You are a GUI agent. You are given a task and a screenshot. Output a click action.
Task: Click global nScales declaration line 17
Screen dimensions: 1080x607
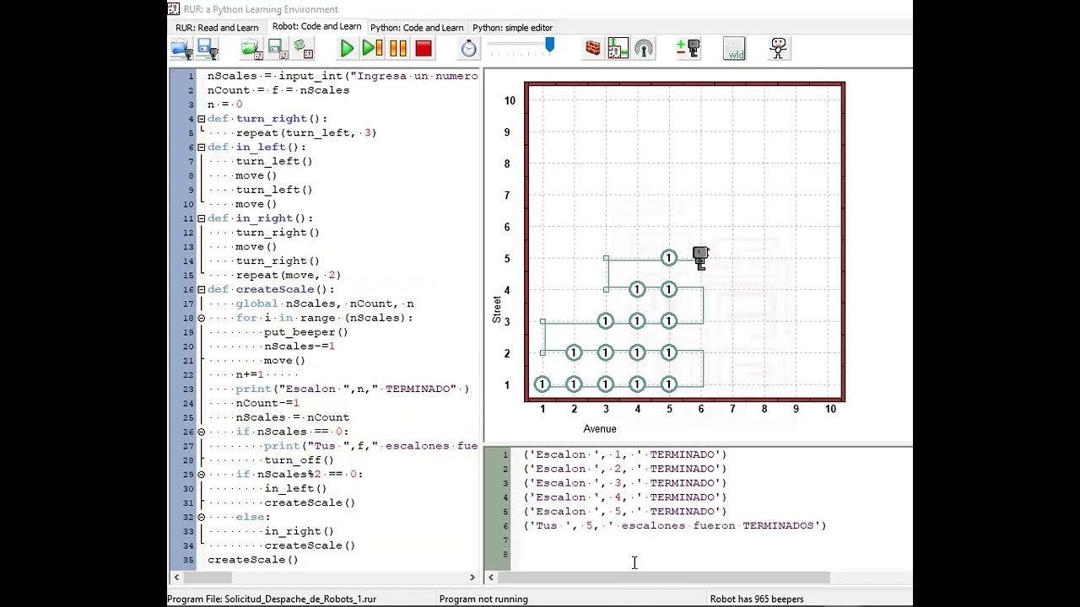tap(325, 303)
